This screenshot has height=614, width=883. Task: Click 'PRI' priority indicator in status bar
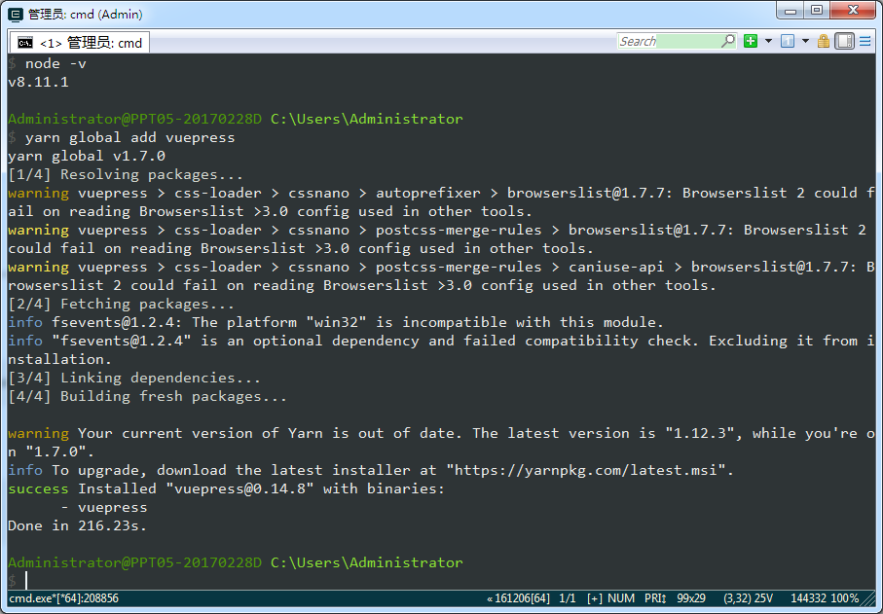pyautogui.click(x=655, y=598)
